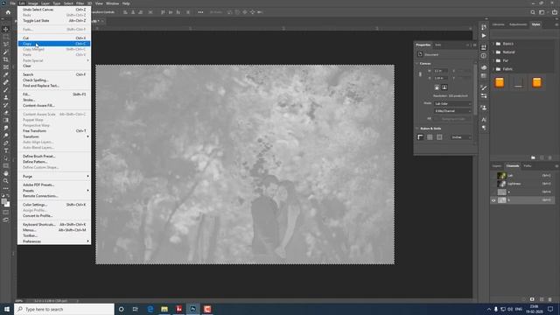Open Keyboard Shortcuts from the Edit menu
Screen dimensions: 560x315
tap(54, 224)
